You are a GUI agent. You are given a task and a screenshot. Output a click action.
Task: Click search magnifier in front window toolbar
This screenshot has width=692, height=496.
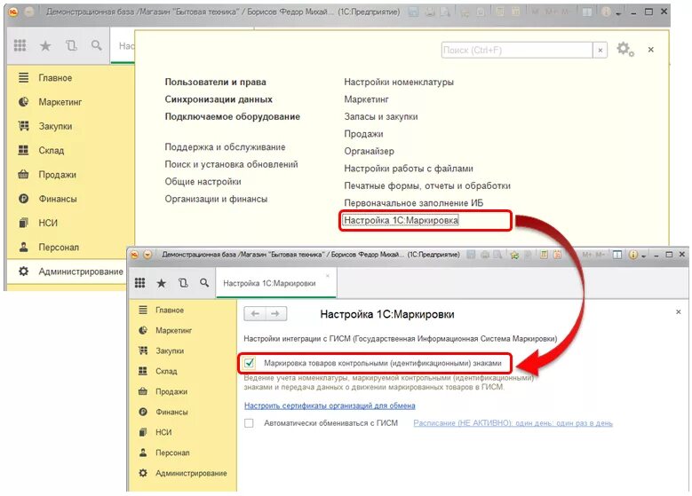(x=204, y=283)
